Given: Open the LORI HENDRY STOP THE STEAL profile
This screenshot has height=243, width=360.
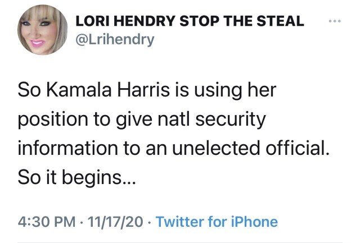Looking at the screenshot, I should coord(190,22).
